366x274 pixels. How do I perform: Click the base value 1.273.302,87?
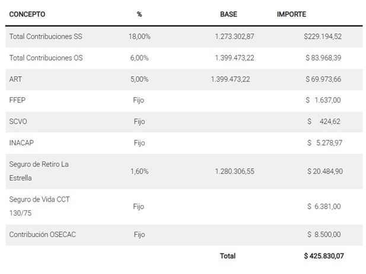click(x=234, y=36)
